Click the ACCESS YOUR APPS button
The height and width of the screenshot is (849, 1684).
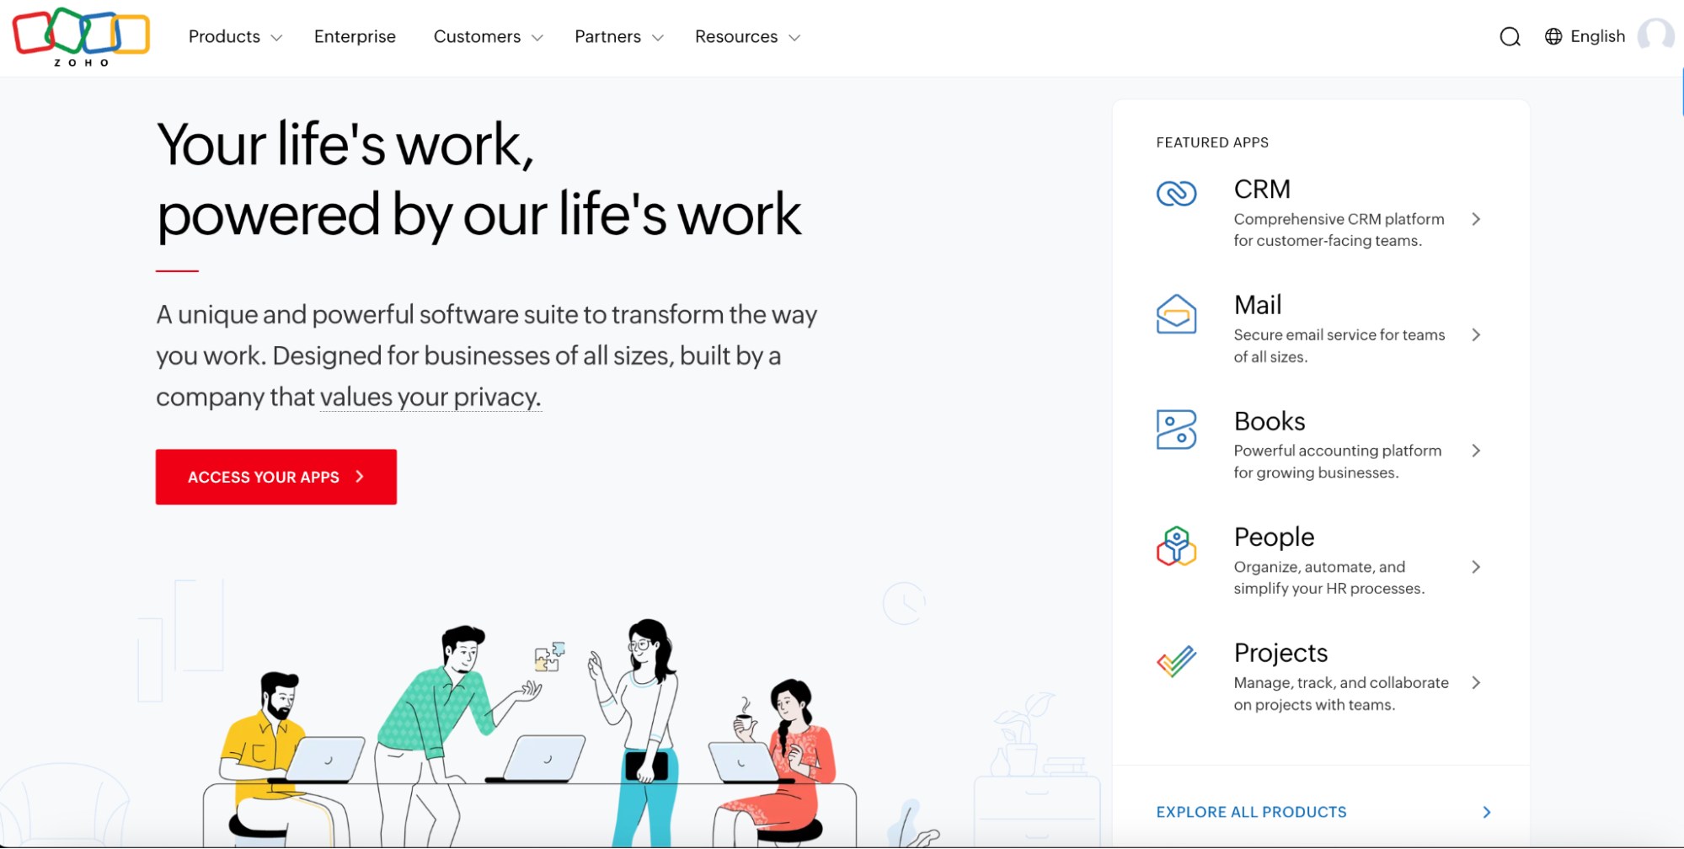(275, 477)
